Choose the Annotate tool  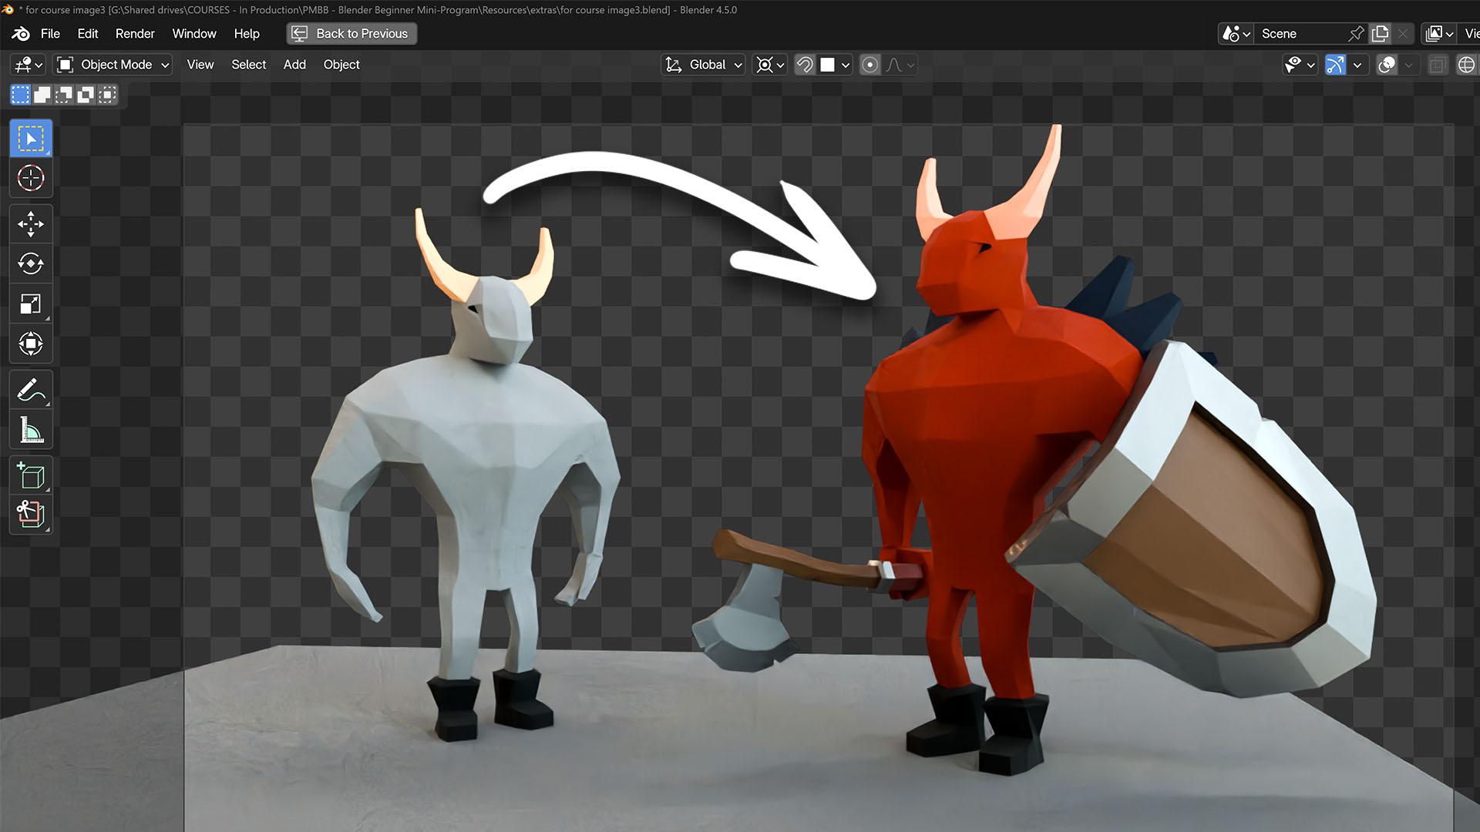click(x=30, y=388)
